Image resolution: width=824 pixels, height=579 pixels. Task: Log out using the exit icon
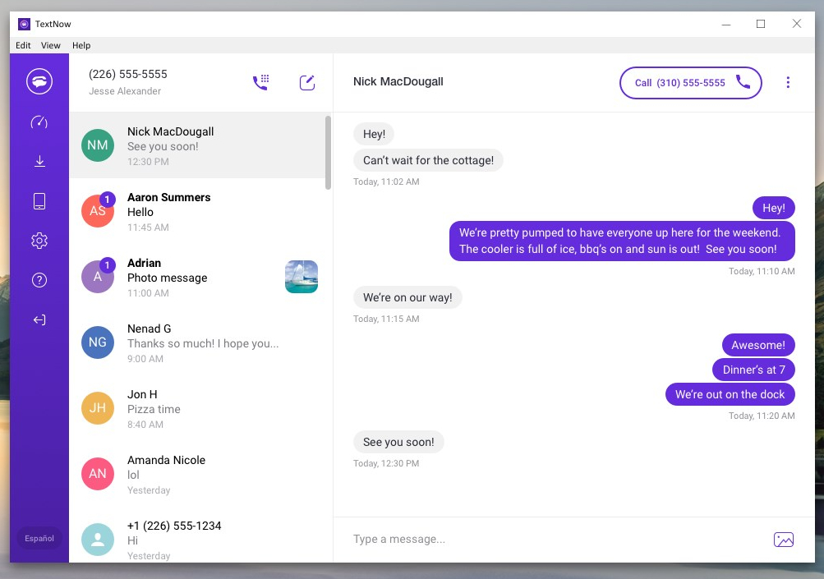point(39,319)
